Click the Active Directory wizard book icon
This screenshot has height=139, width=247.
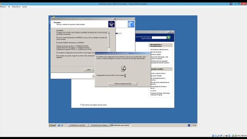pyautogui.click(x=112, y=24)
